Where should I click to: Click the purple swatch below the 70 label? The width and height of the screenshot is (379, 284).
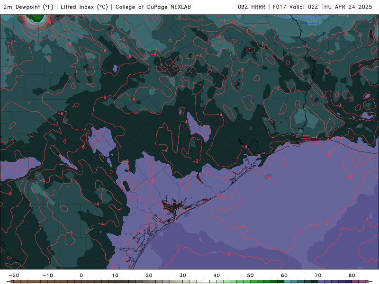pos(322,282)
